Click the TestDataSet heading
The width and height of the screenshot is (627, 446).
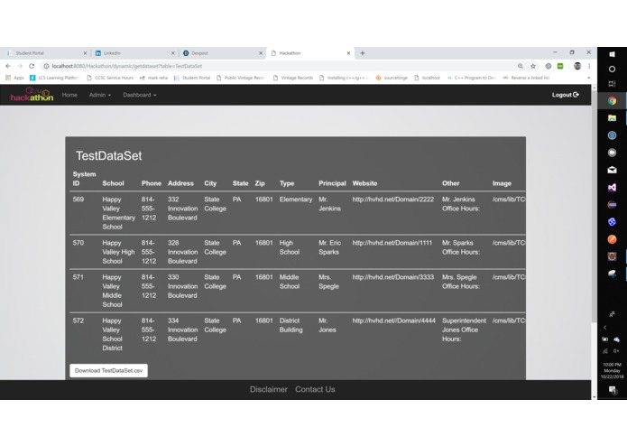pos(109,155)
